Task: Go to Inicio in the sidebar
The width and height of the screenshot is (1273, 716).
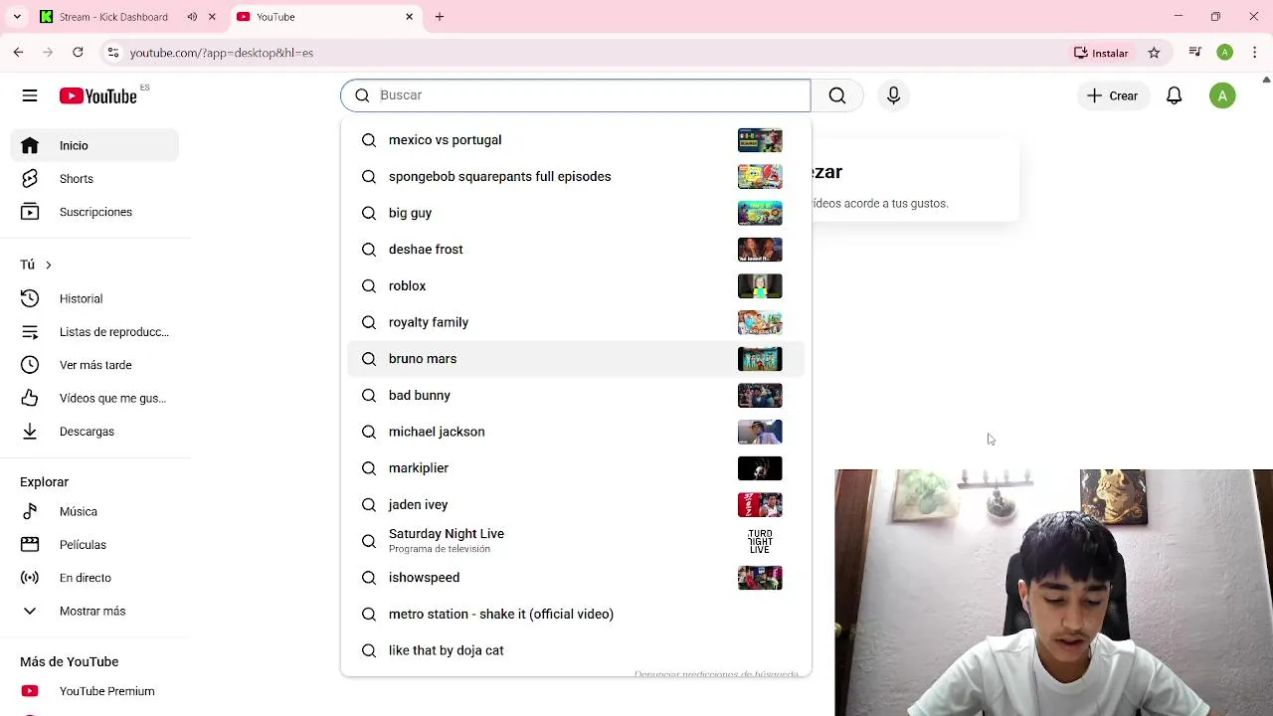Action: coord(95,145)
